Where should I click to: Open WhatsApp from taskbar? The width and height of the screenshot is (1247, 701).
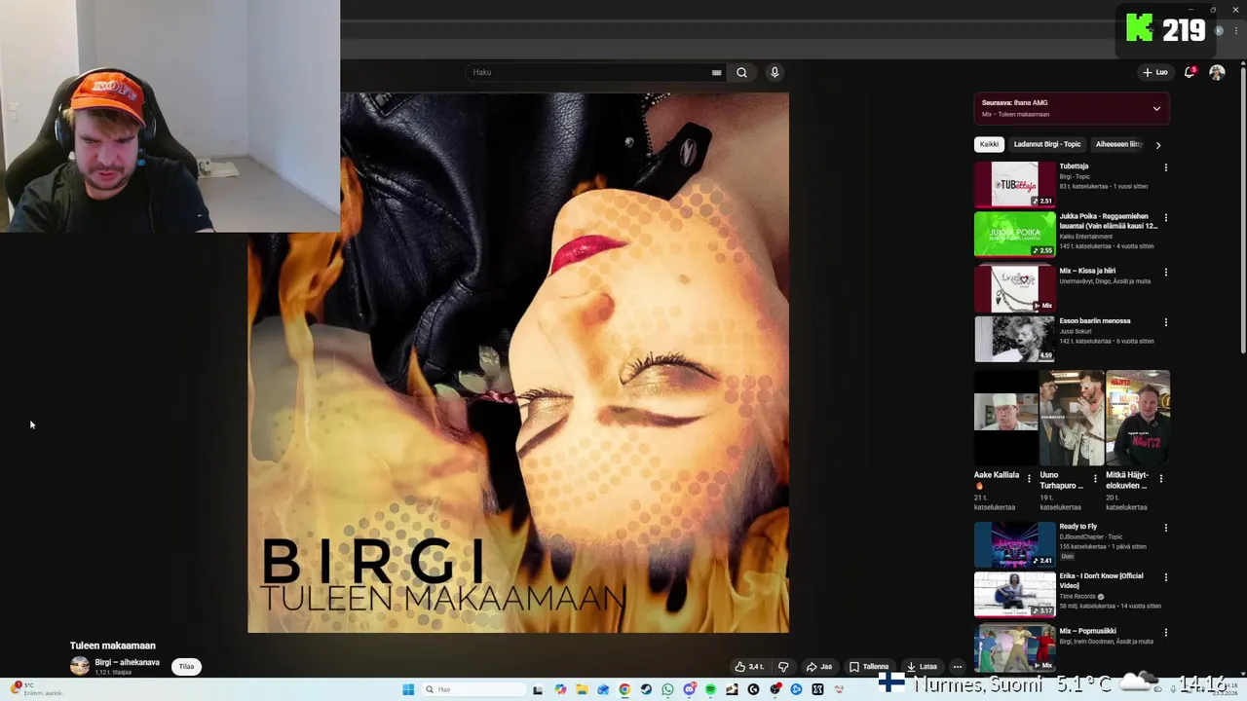pos(667,689)
